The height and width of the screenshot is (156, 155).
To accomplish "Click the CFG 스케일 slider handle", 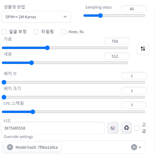I will point(33,112).
